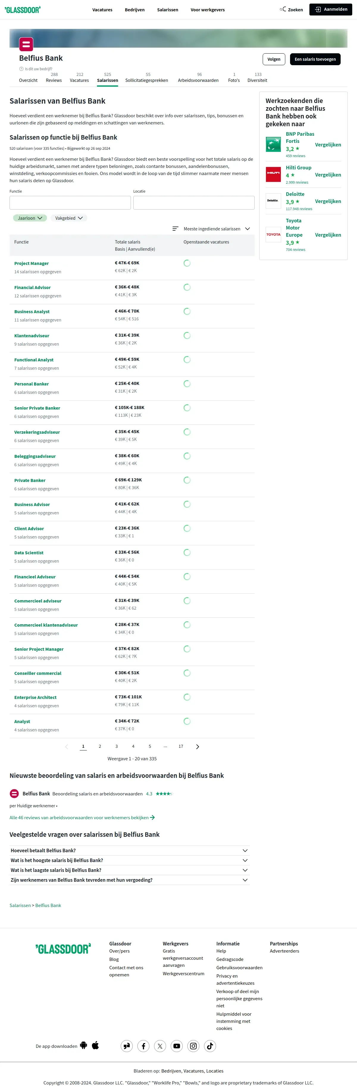Click the Volgen button

[274, 59]
